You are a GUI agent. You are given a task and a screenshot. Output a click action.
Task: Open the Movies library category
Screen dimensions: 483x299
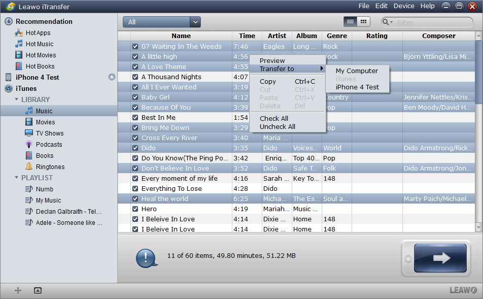45,122
